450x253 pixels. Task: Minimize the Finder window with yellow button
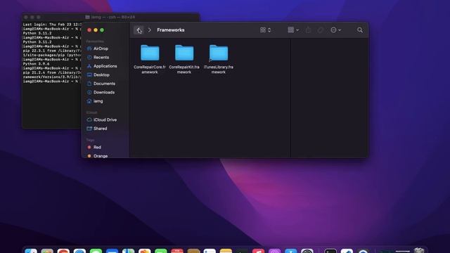point(96,30)
